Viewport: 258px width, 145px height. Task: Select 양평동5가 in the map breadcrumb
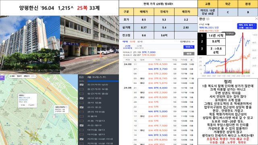click(27, 76)
